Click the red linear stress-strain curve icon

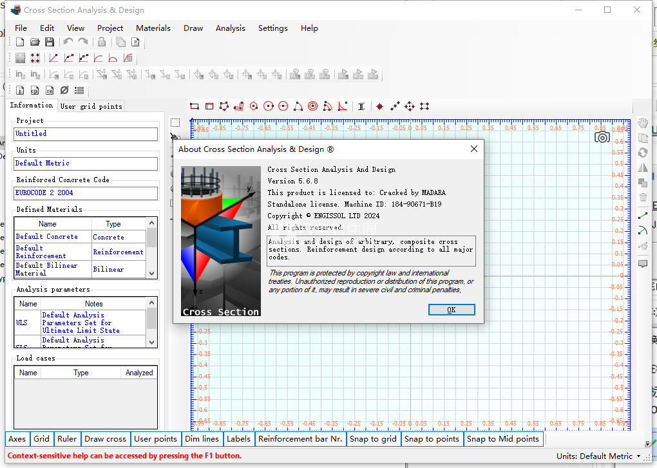(x=53, y=58)
